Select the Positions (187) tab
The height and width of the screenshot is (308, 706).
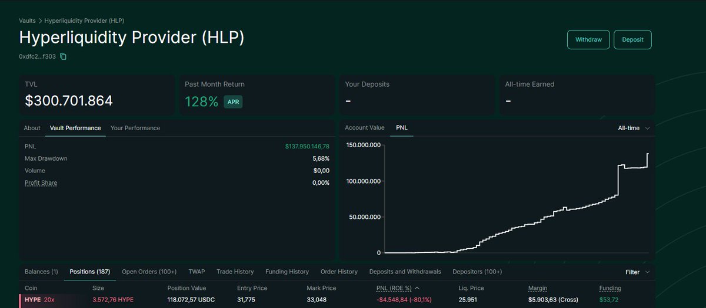[x=90, y=272]
